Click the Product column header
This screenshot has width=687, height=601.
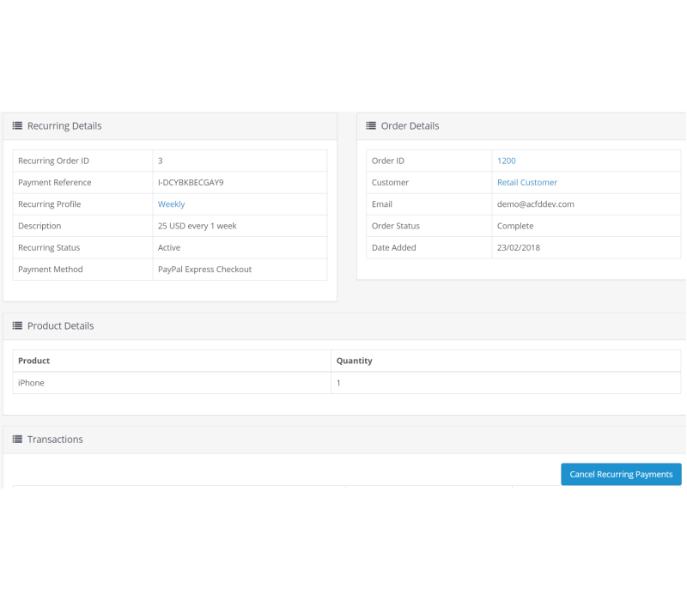click(34, 361)
